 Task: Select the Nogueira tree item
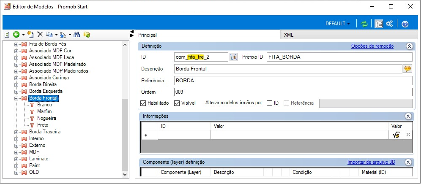[x=47, y=118]
